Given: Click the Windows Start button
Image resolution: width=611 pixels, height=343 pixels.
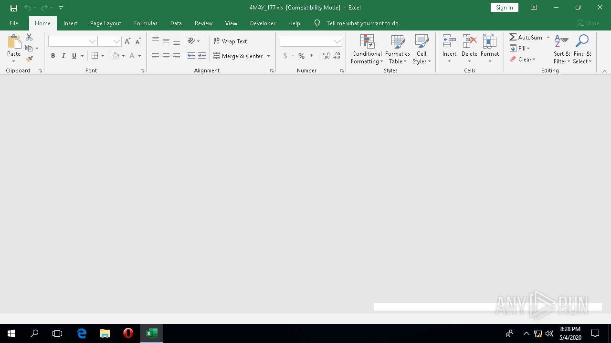Looking at the screenshot, I should pos(11,333).
